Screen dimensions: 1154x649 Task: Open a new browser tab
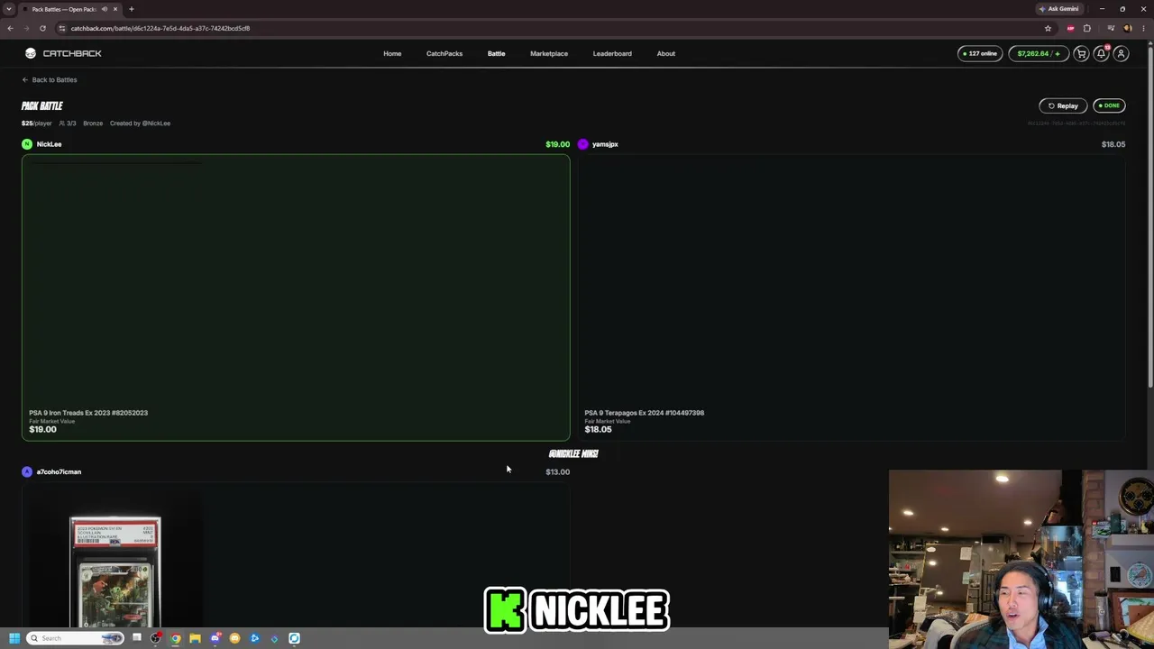[x=131, y=9]
